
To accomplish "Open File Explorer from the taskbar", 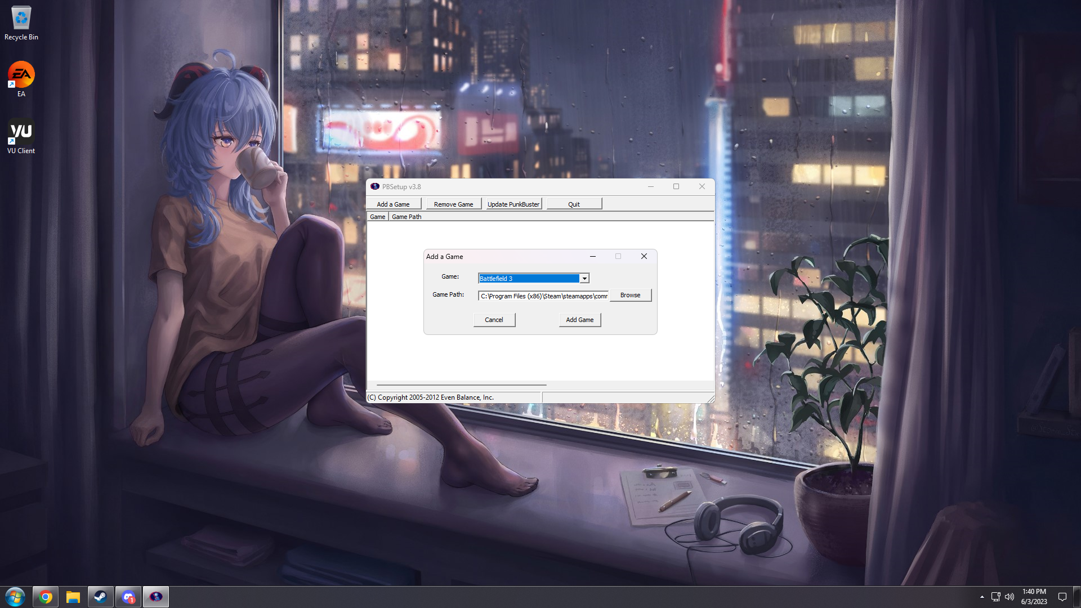I will coord(73,597).
